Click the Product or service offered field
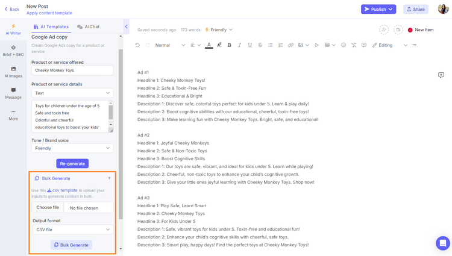This screenshot has width=452, height=256. (x=72, y=70)
